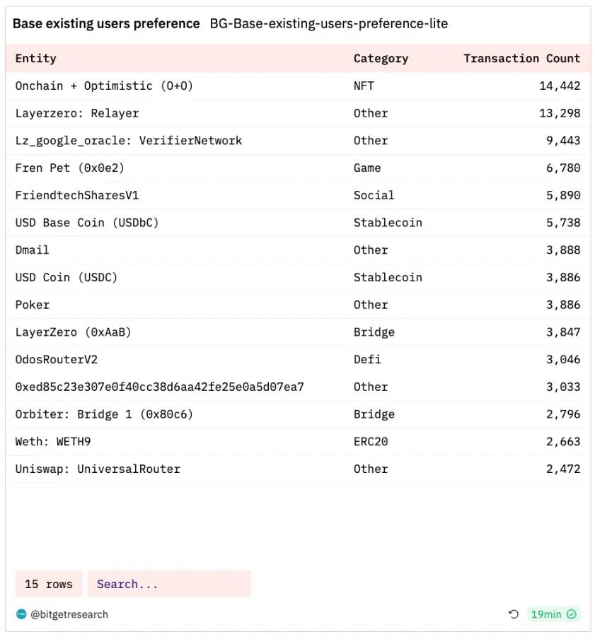Image resolution: width=595 pixels, height=639 pixels.
Task: Sort by Transaction Count column header
Action: (x=521, y=59)
